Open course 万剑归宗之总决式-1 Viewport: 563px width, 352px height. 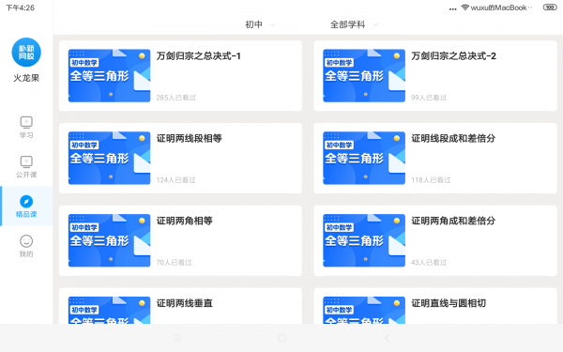[180, 76]
